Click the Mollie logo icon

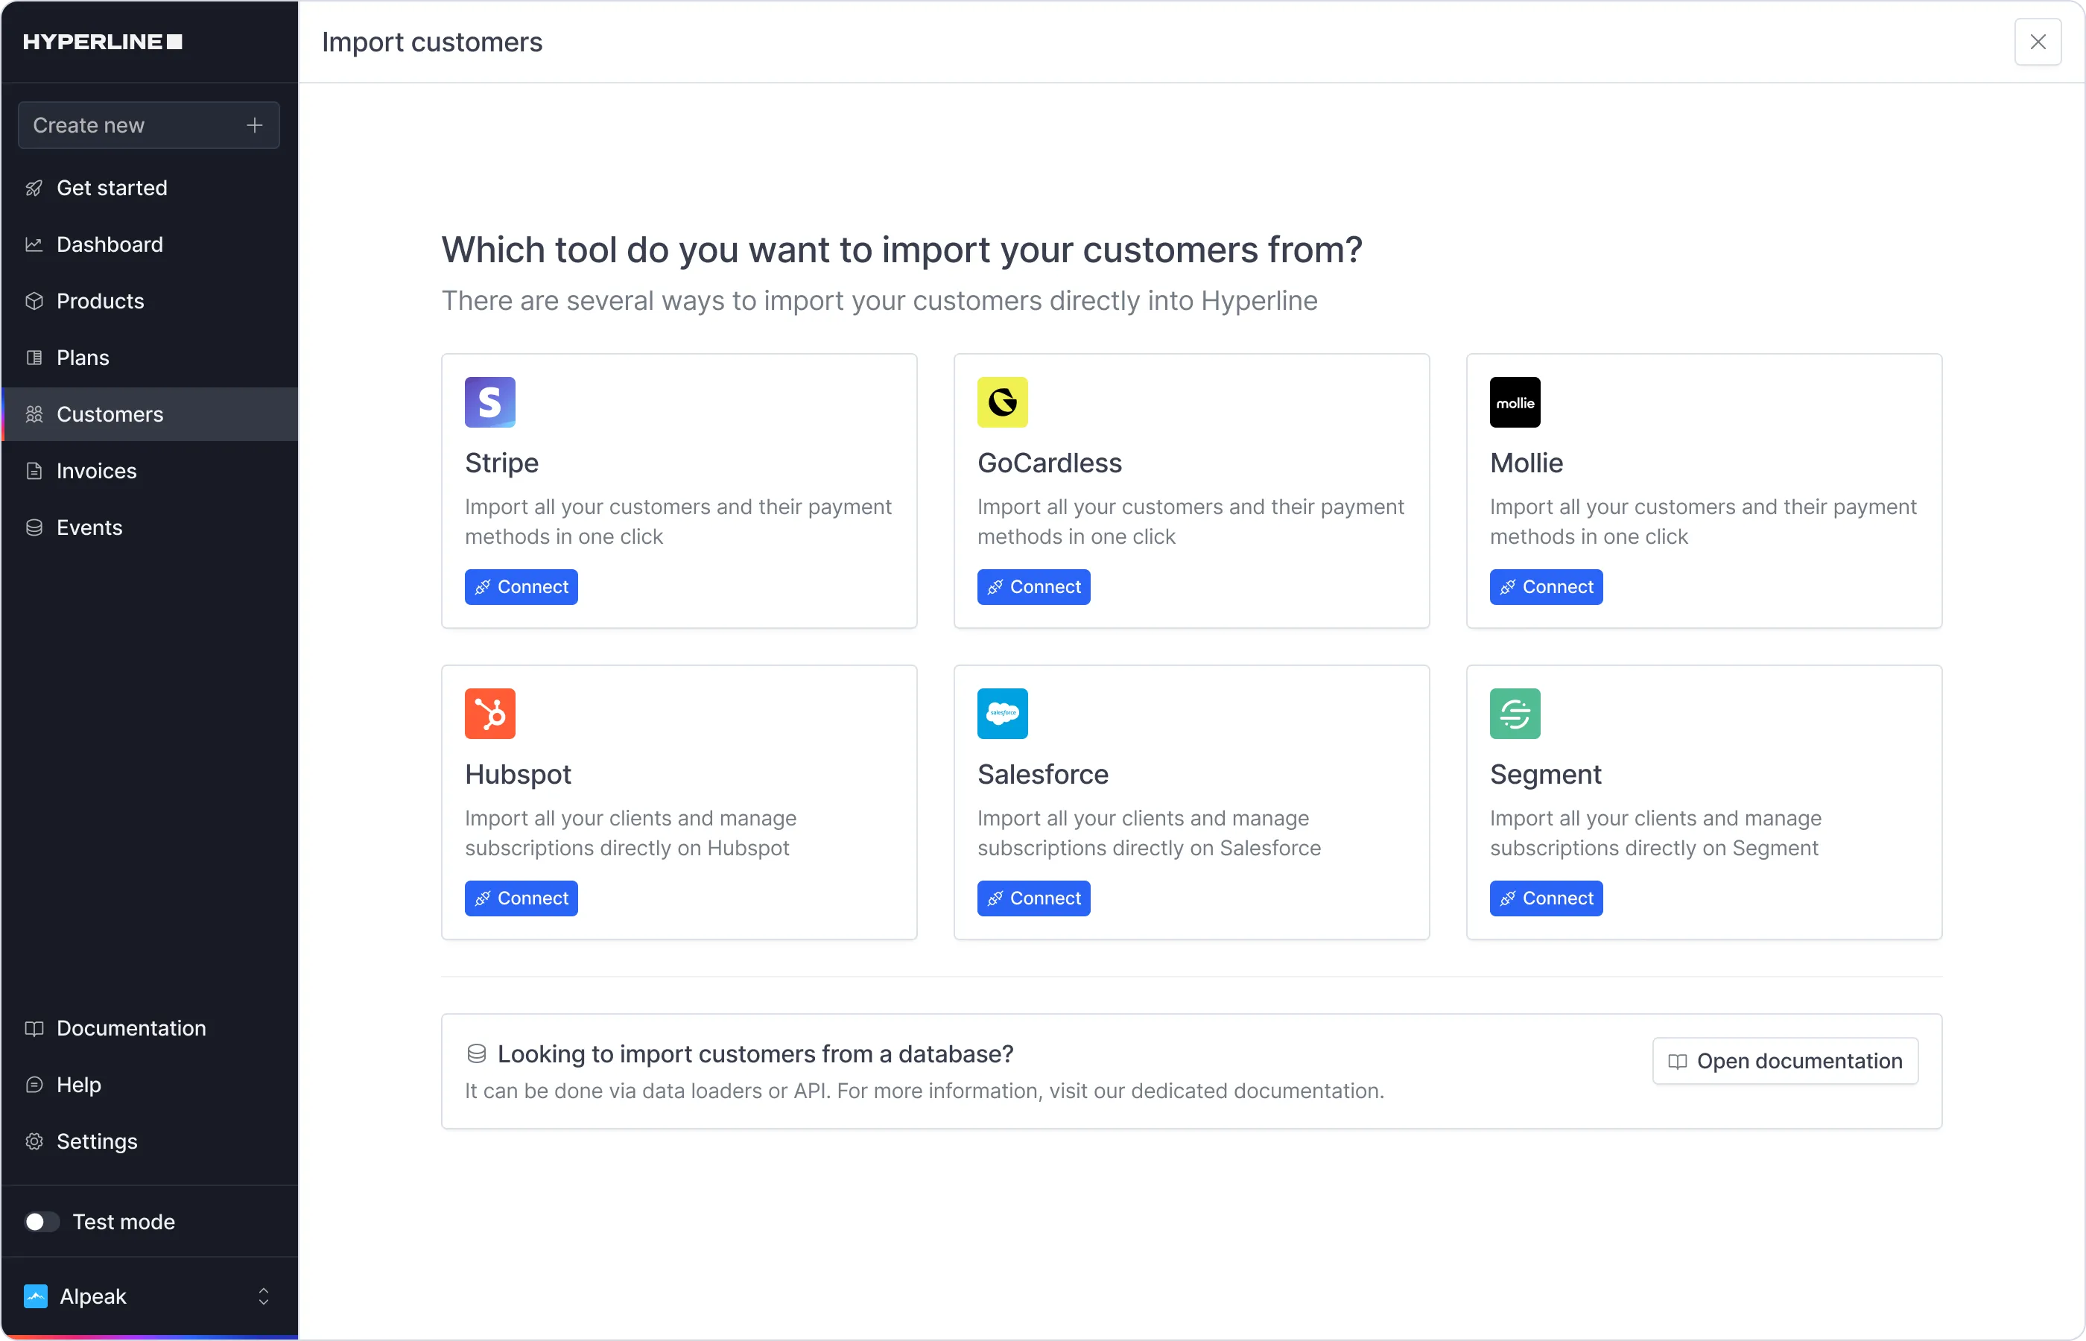[1514, 402]
